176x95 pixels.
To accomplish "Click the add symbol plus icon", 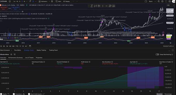I will (10, 1).
